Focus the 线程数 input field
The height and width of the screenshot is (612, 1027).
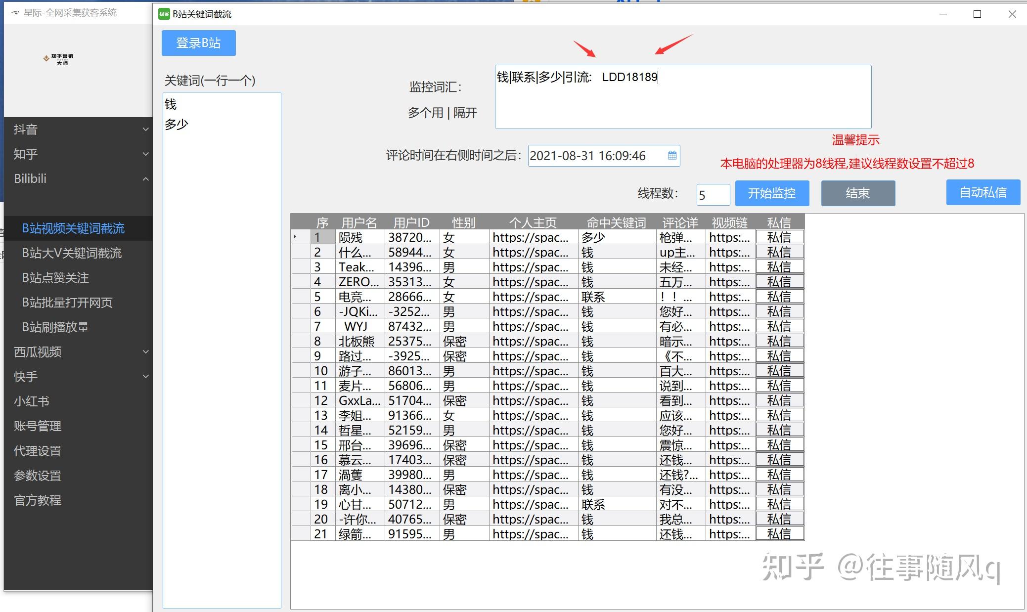(x=713, y=195)
